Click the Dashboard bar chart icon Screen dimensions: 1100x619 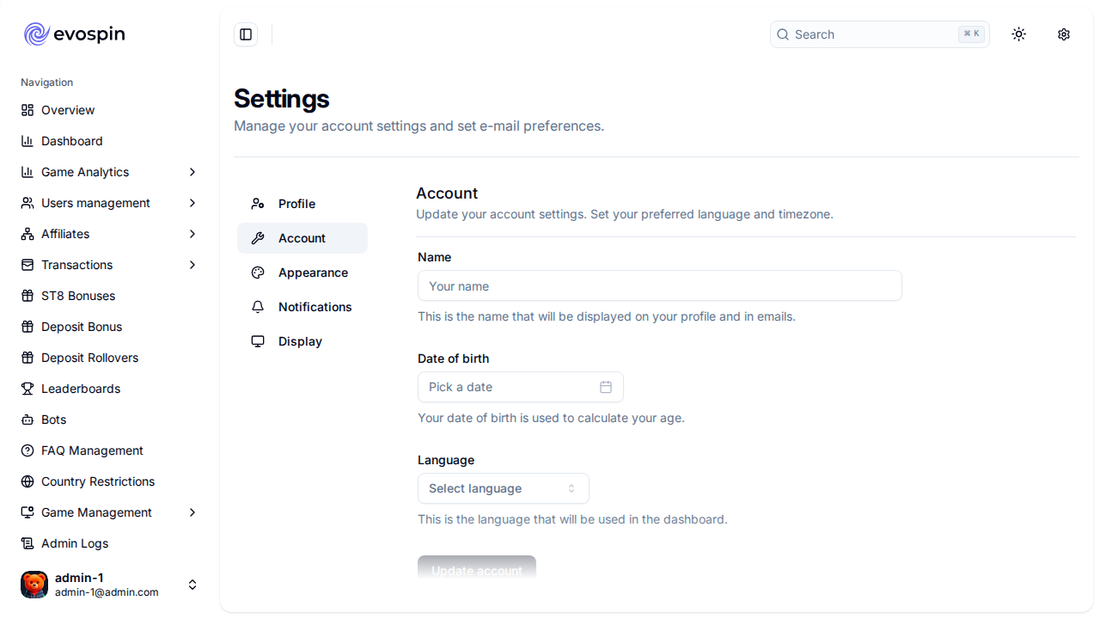pos(27,141)
